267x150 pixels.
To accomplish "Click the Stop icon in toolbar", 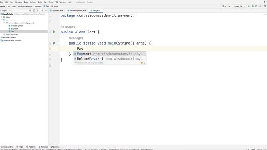I will [x=260, y=6].
